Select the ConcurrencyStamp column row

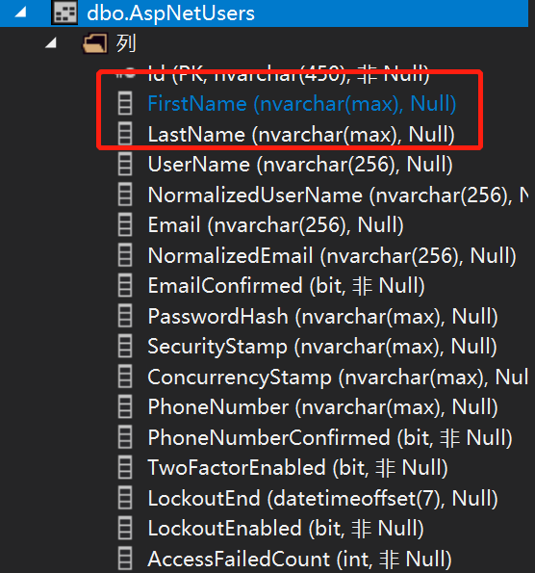(338, 377)
